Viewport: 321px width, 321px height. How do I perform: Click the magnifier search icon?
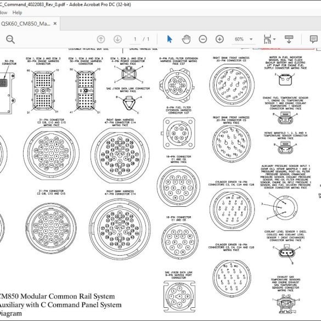pos(10,39)
